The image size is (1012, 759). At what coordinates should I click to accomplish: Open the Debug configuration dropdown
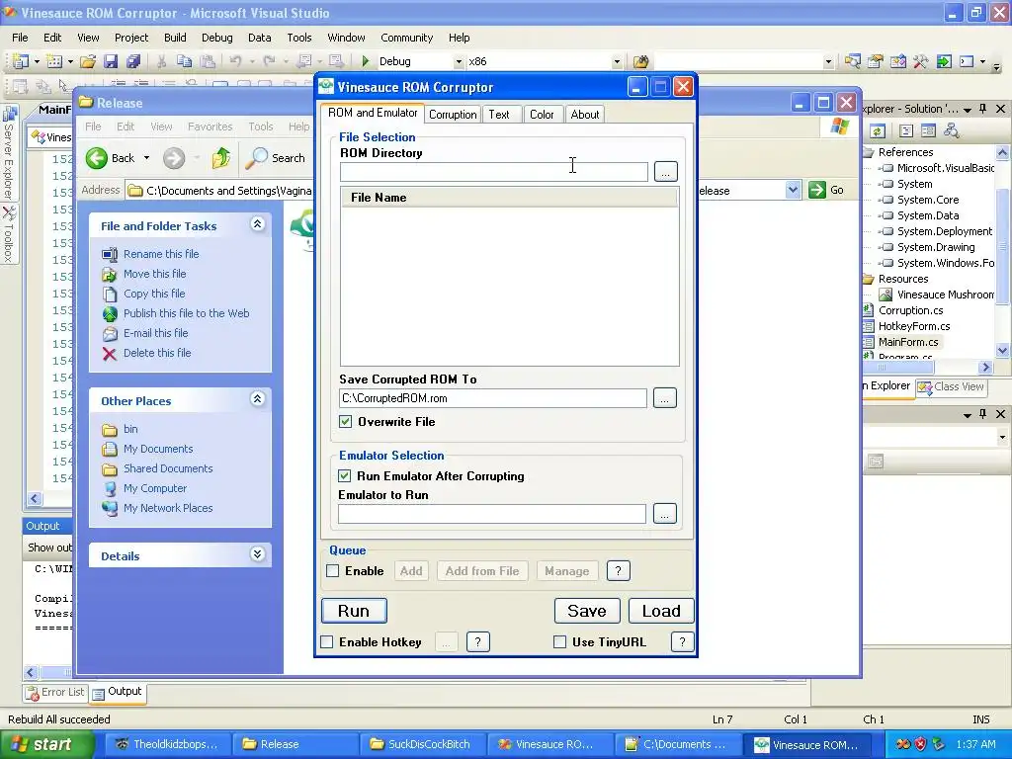coord(459,62)
